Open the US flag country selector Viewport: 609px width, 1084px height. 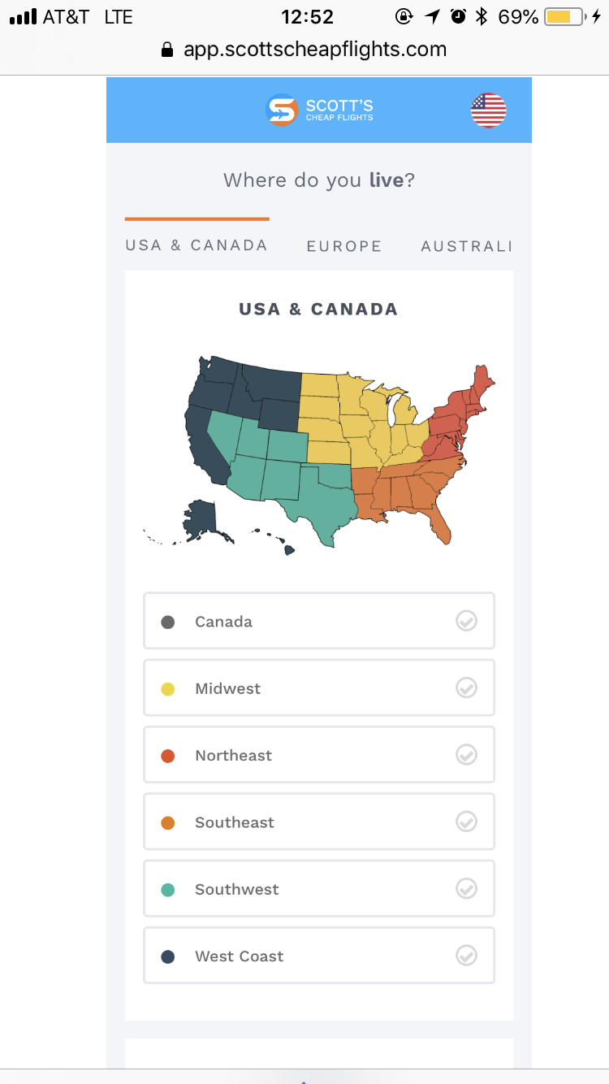pyautogui.click(x=488, y=111)
